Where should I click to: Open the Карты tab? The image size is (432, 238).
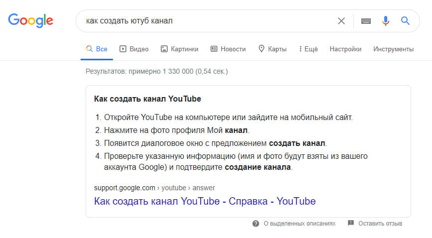click(272, 49)
